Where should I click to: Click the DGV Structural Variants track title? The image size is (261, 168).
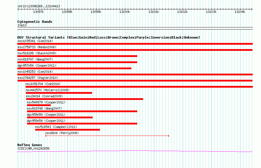pyautogui.click(x=109, y=37)
